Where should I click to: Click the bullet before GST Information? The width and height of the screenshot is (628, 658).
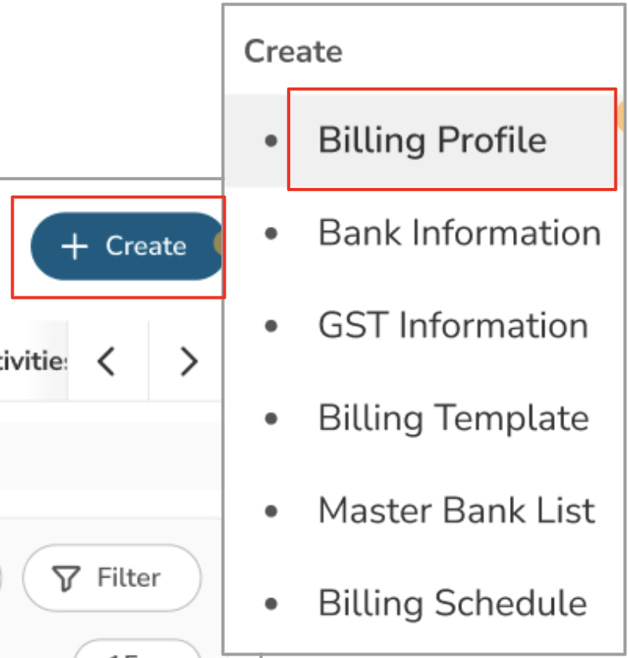pyautogui.click(x=272, y=327)
